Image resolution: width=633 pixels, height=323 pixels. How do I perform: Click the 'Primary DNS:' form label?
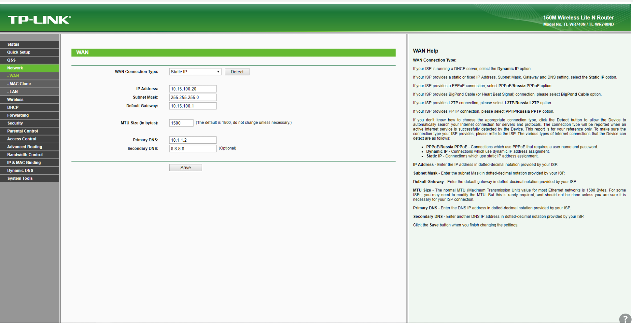coord(146,140)
